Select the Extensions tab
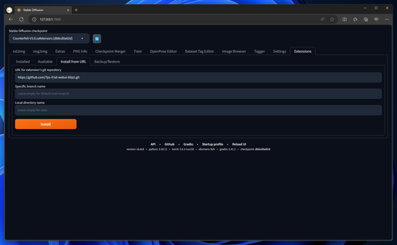Screen dimensions: 397x245 point(303,51)
